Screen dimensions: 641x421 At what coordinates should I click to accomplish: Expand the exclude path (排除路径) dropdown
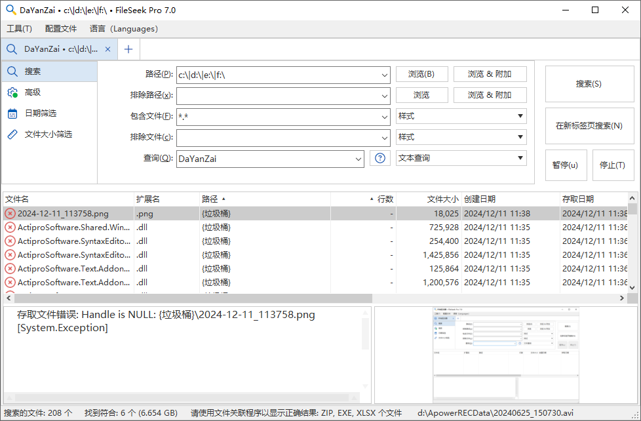(x=384, y=96)
